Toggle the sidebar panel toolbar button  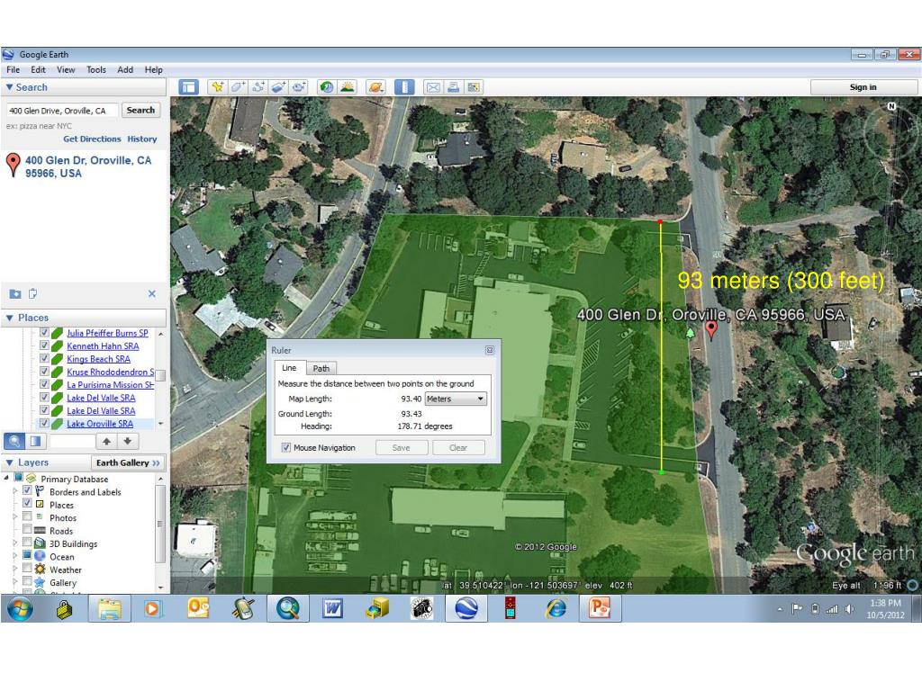(188, 87)
